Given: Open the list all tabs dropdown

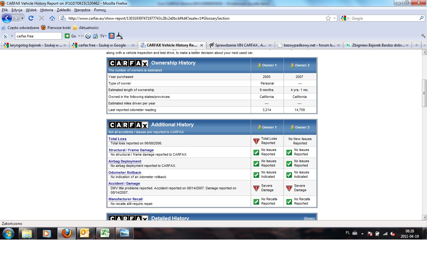Looking at the screenshot, I should point(424,45).
